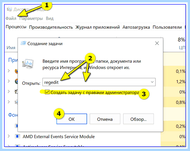
Task: Select the Пользователи tab
Action: point(167,27)
